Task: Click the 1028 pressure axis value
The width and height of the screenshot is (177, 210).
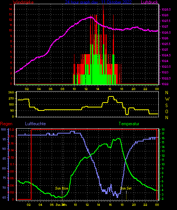Action: click(165, 15)
